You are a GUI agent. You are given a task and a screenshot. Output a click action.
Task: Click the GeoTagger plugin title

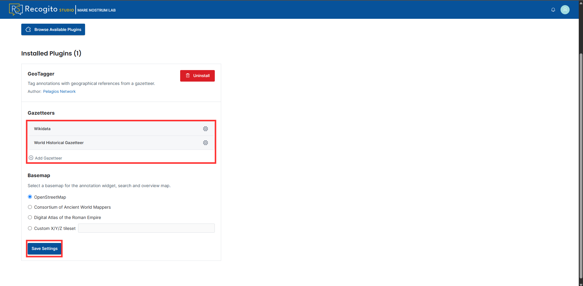click(41, 74)
